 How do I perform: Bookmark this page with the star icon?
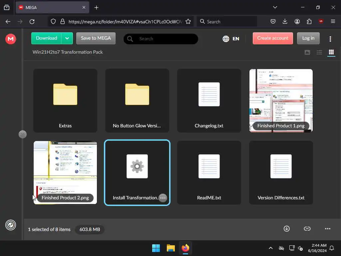click(x=188, y=22)
